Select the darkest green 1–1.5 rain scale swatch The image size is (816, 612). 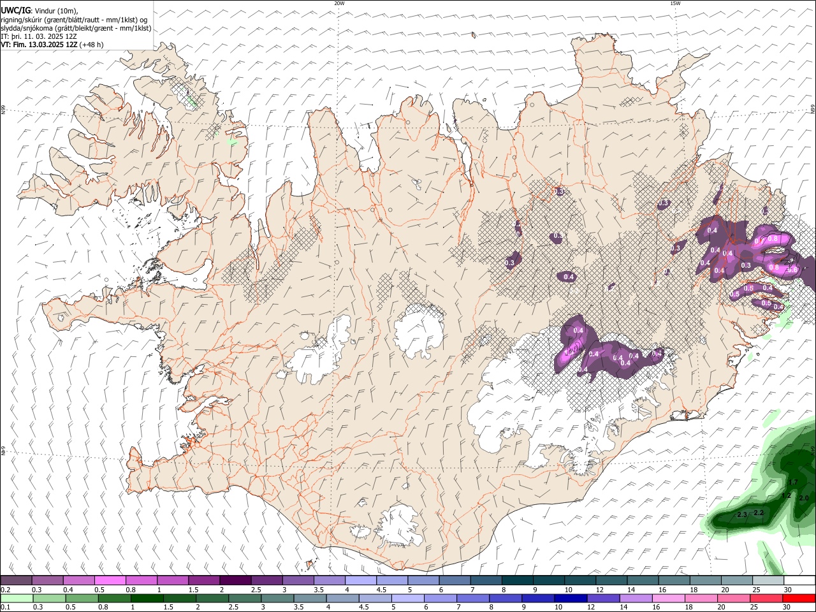coord(147,599)
